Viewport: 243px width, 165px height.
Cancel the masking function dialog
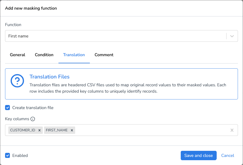click(228, 155)
